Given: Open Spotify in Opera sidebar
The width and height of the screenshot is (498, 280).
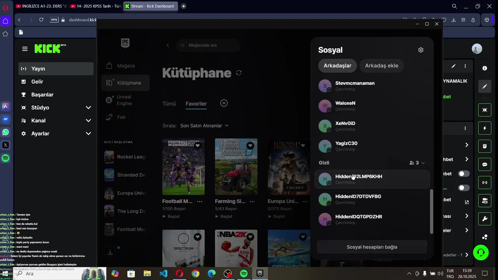Looking at the screenshot, I should (x=5, y=158).
